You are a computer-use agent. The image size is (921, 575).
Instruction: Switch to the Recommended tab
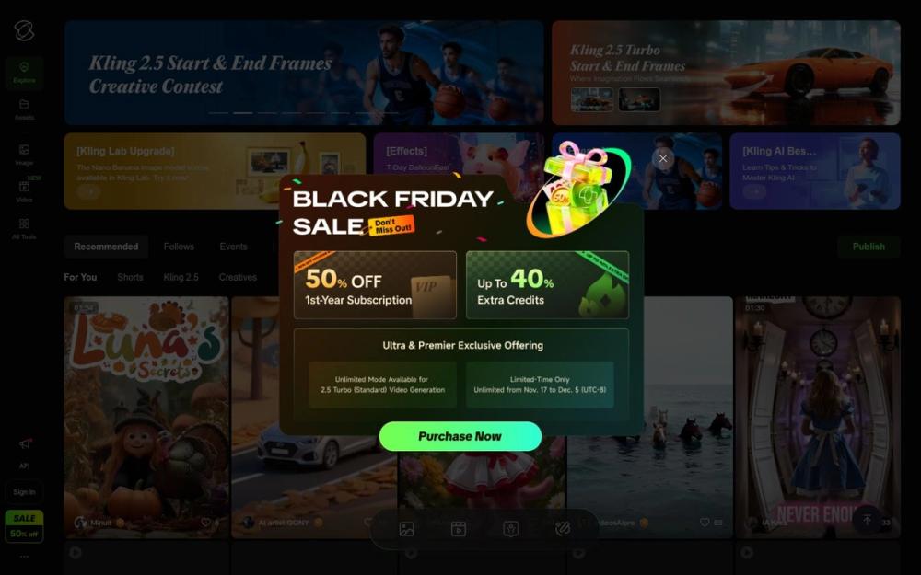click(106, 247)
